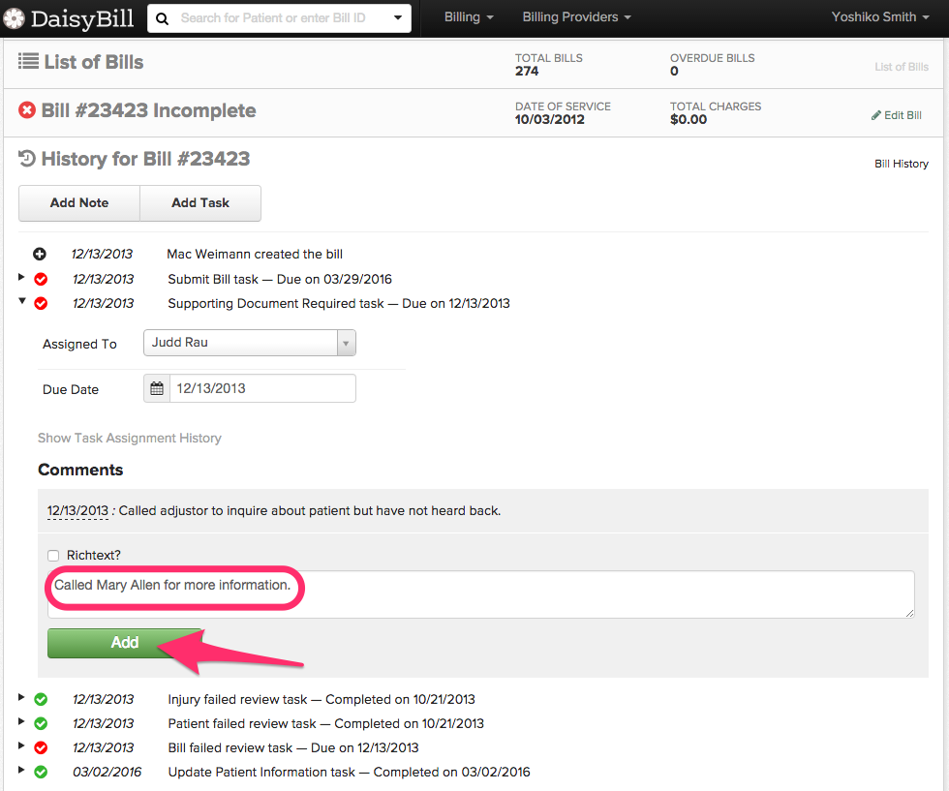Click 'Mac Weimann created the bill' entry
The image size is (949, 791).
click(x=255, y=255)
